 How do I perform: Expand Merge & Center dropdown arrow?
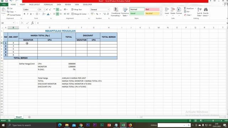(x=88, y=14)
